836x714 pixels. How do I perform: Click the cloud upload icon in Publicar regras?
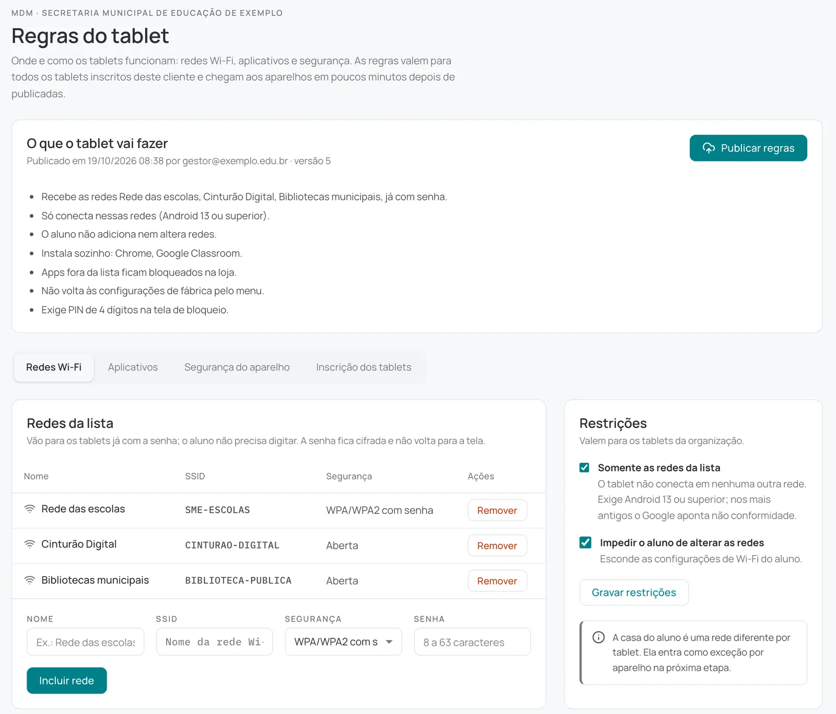click(x=709, y=148)
